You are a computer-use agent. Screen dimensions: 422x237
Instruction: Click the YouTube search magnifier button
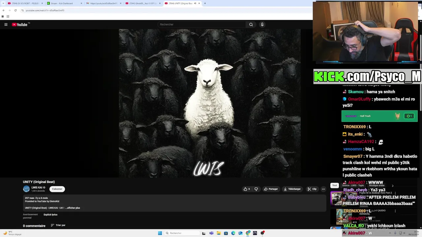coord(251,24)
